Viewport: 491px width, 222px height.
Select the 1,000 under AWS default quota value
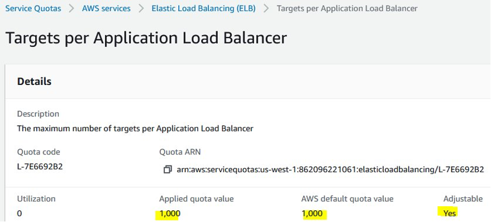[x=312, y=214]
